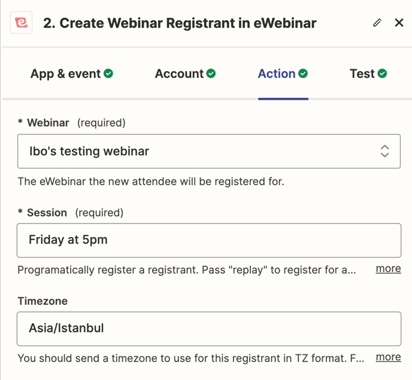Open the Webinar dropdown showing Ibo's testing webinar
The image size is (412, 380).
[x=198, y=151]
